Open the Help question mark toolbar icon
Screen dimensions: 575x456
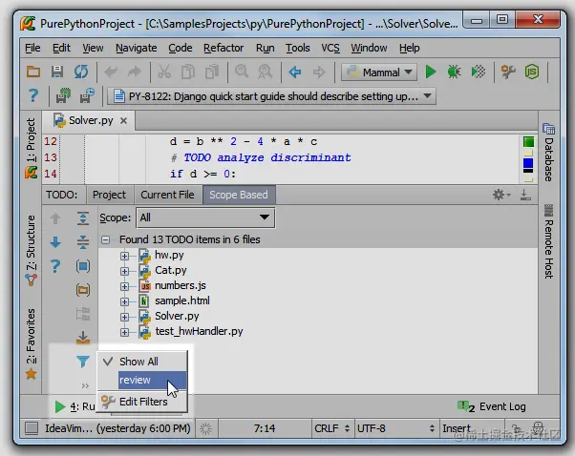click(33, 96)
